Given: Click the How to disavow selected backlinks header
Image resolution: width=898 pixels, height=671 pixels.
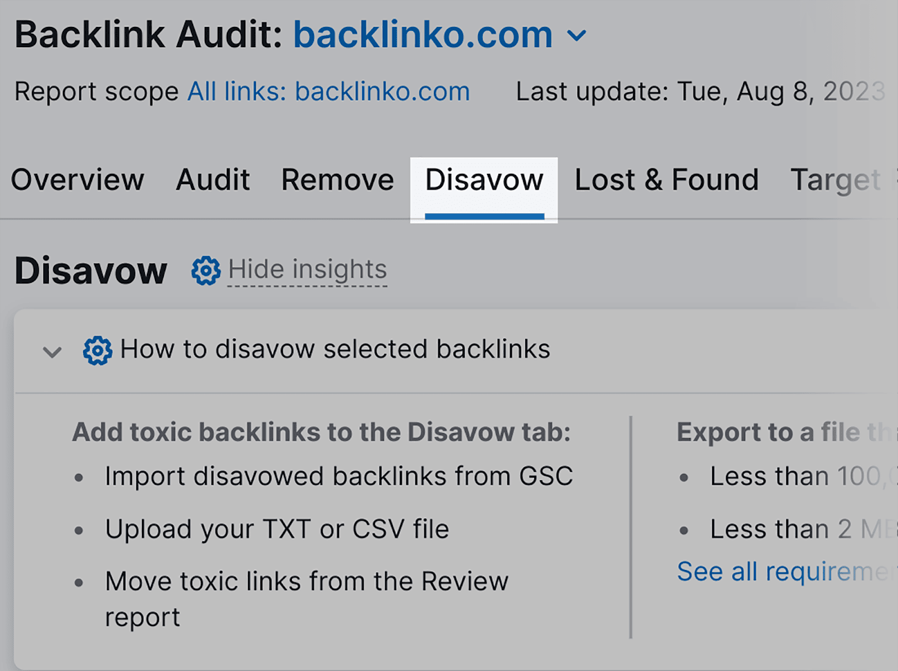Looking at the screenshot, I should [x=335, y=349].
